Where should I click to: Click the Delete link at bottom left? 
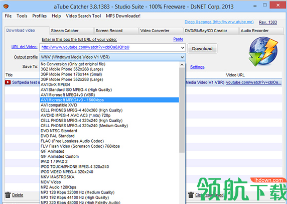click(18, 195)
